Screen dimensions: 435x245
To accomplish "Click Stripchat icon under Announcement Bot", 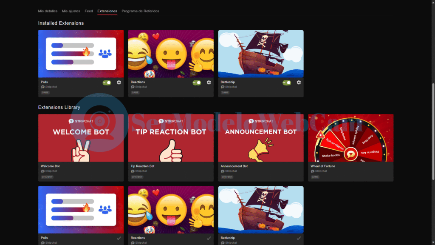I will coord(223,171).
